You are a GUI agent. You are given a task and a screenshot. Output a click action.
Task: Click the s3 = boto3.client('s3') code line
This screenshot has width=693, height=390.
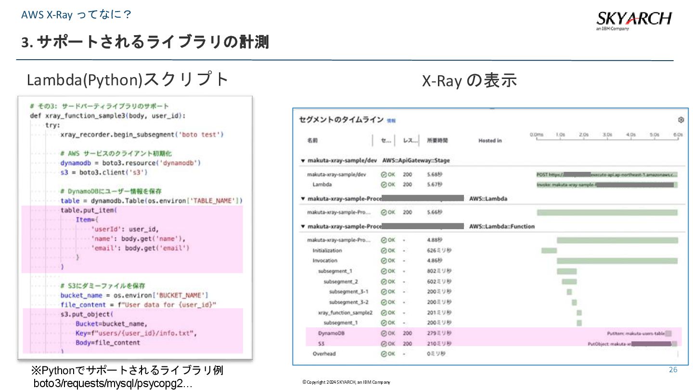pyautogui.click(x=103, y=172)
